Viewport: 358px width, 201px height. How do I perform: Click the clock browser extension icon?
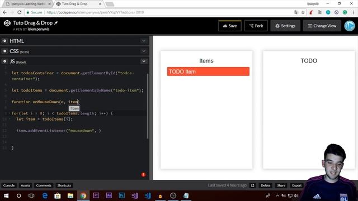[x=337, y=12]
